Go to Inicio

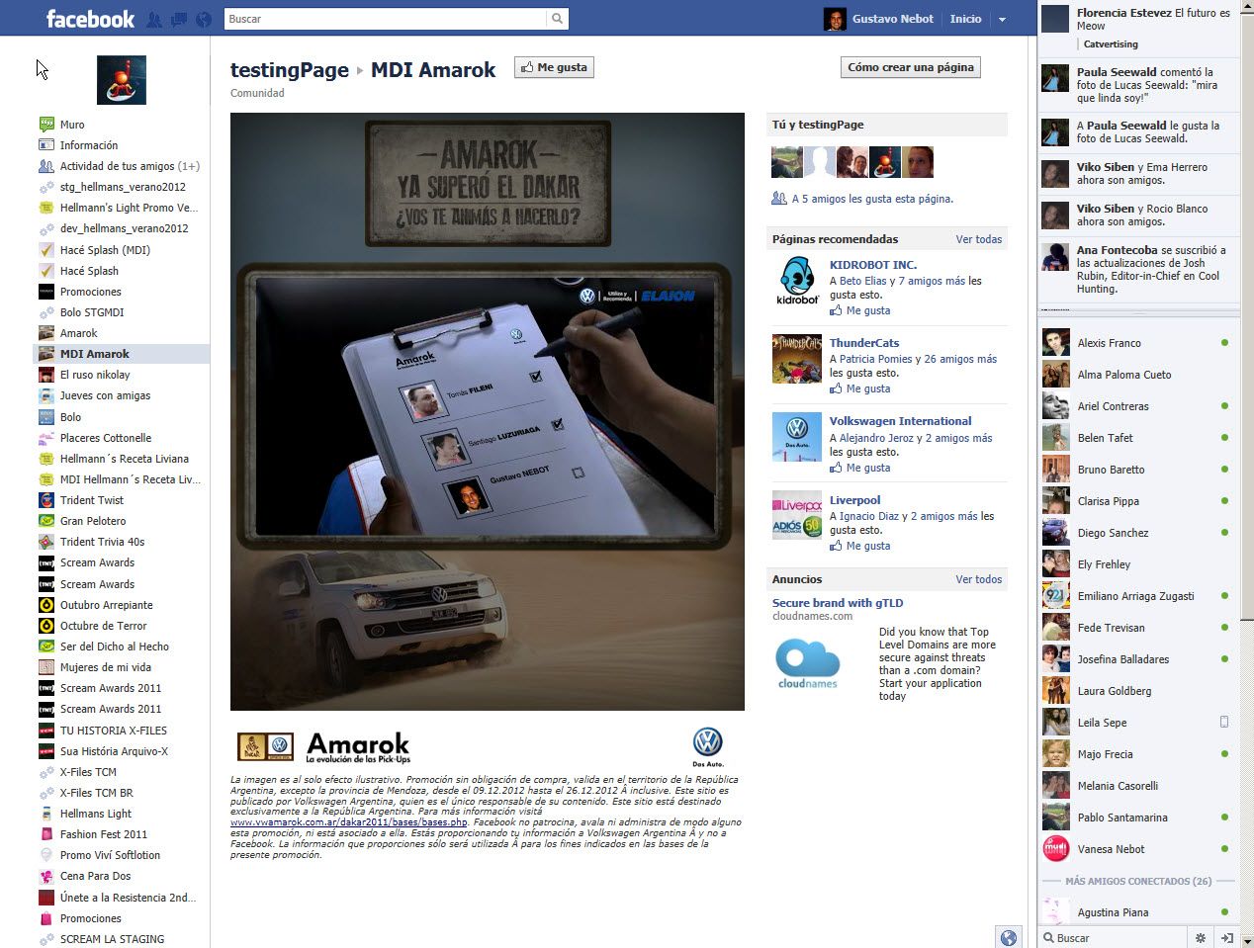[965, 19]
